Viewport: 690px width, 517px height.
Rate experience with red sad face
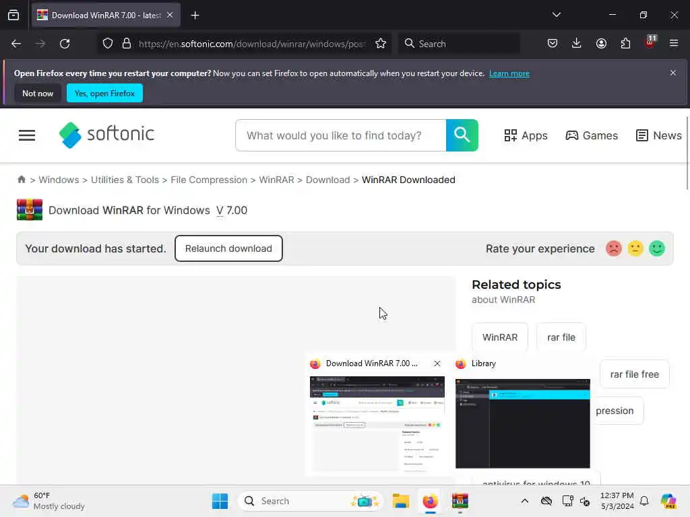click(x=613, y=248)
